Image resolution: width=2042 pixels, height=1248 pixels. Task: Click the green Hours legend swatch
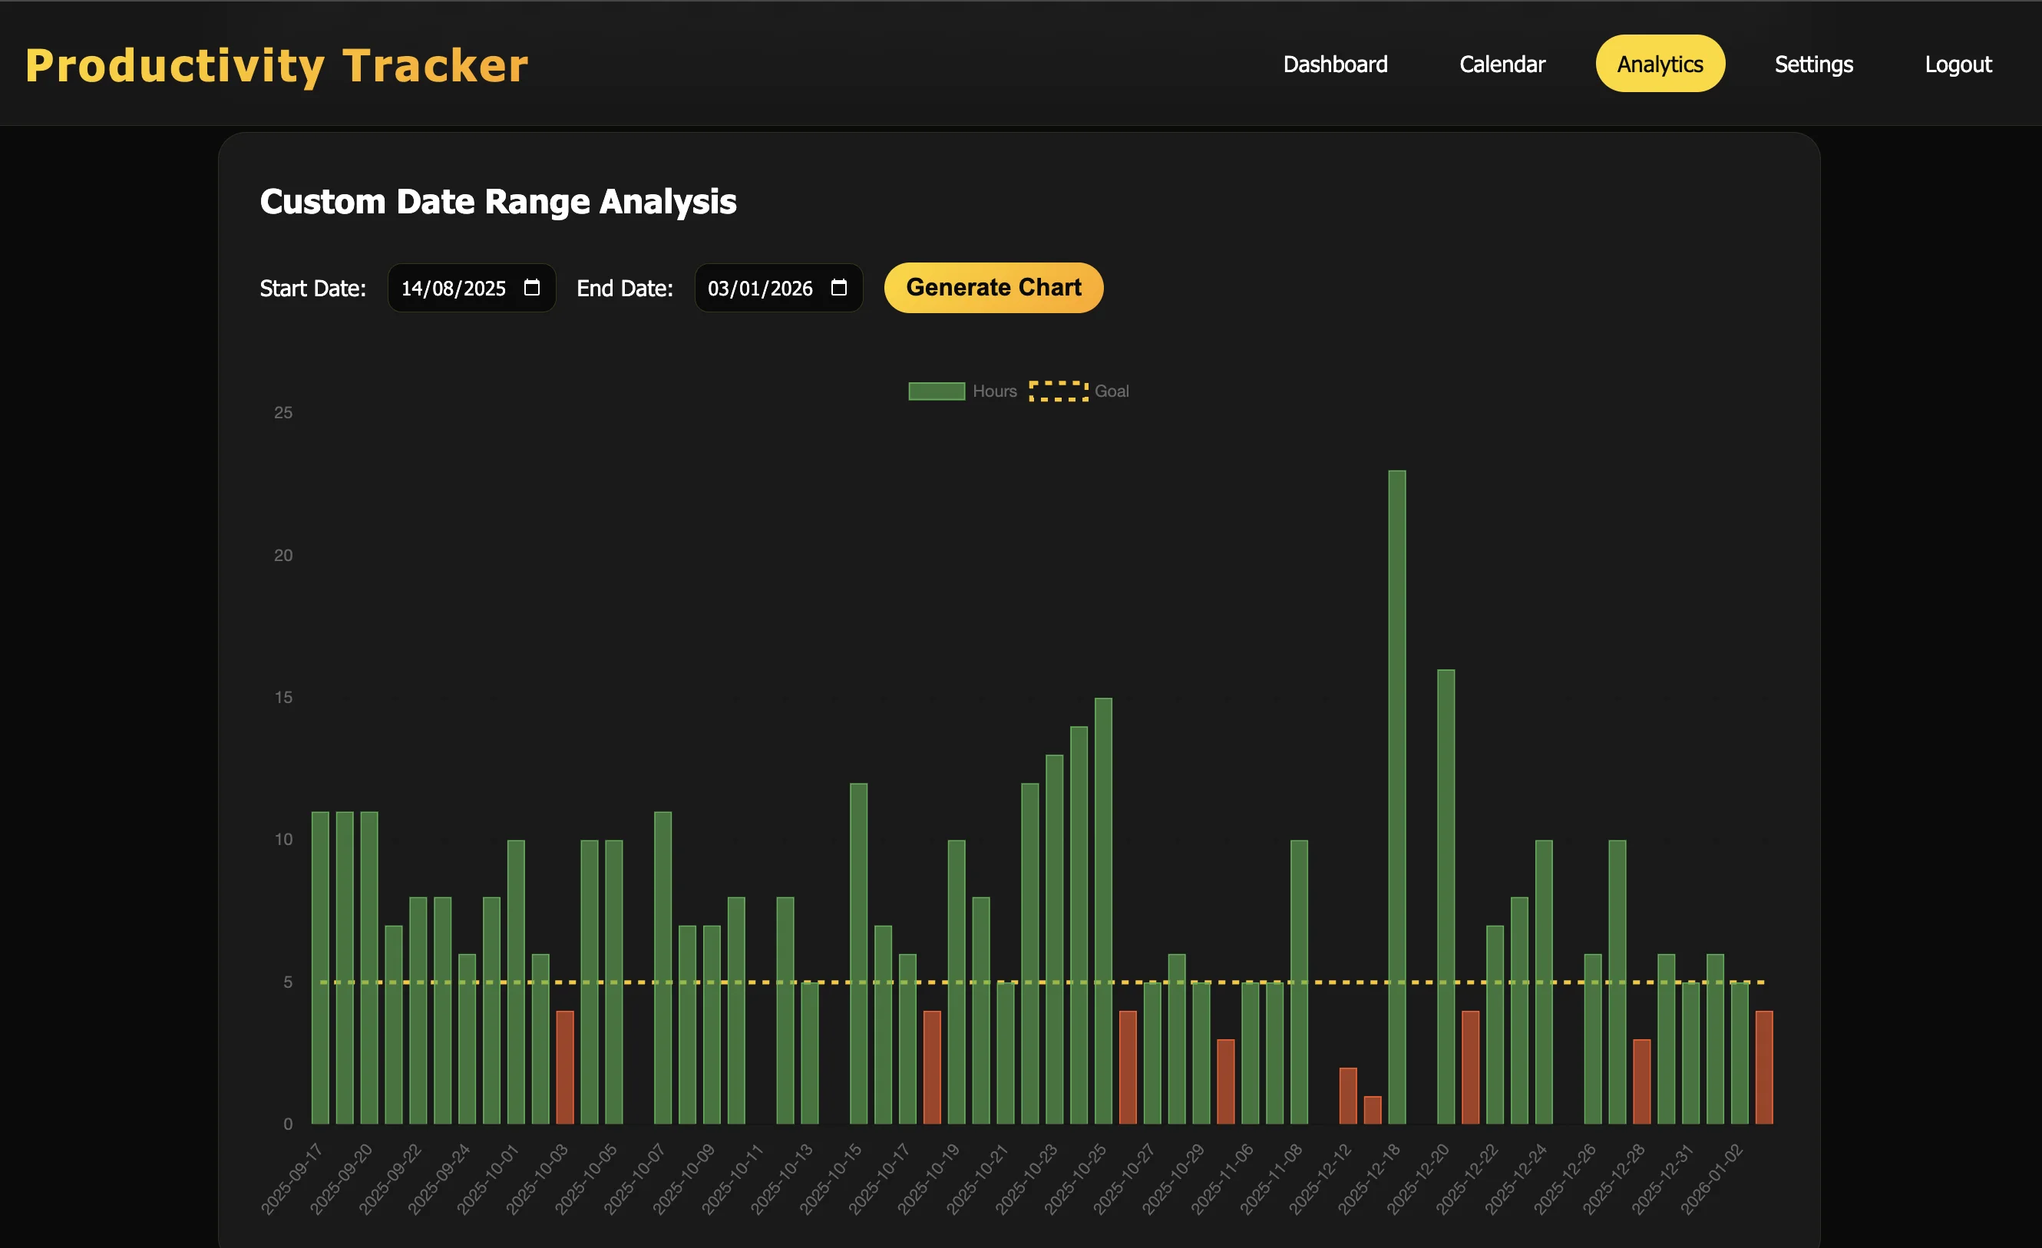[937, 391]
